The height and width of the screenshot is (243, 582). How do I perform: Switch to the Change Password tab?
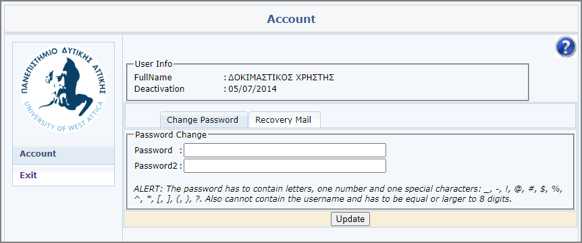click(x=203, y=120)
